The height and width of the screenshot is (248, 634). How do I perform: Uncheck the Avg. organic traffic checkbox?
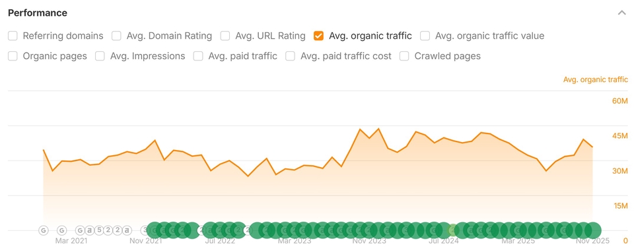click(x=318, y=36)
